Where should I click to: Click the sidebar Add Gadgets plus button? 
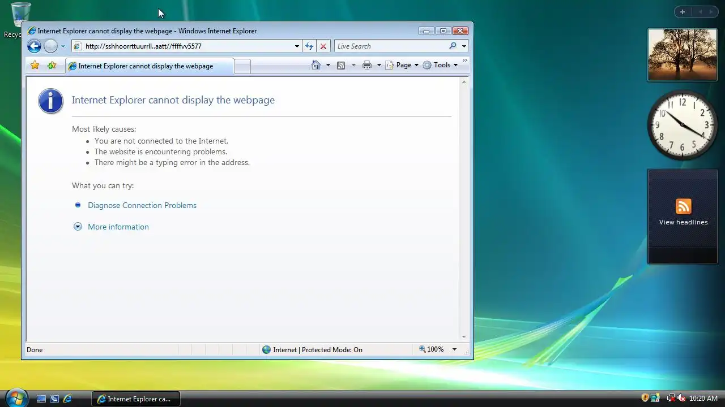coord(683,12)
